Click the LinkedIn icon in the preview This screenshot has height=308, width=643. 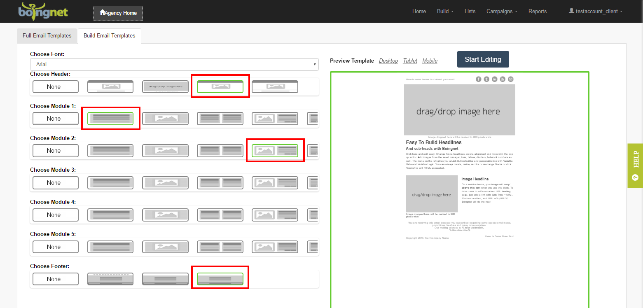(495, 79)
